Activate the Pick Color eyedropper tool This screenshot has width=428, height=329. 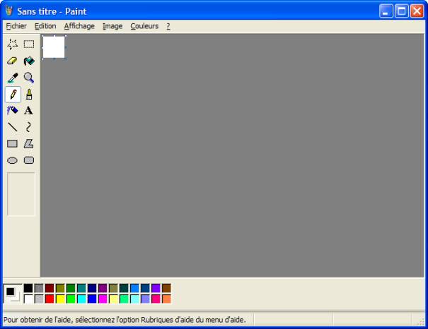(x=13, y=78)
